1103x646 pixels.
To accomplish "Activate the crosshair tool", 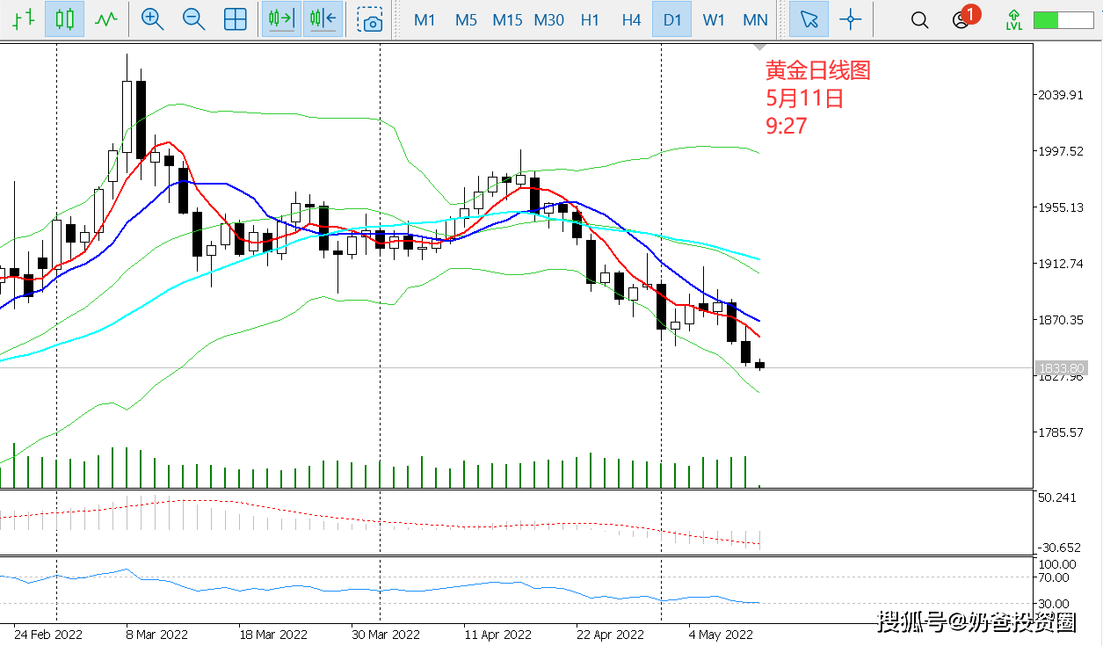I will pyautogui.click(x=850, y=19).
